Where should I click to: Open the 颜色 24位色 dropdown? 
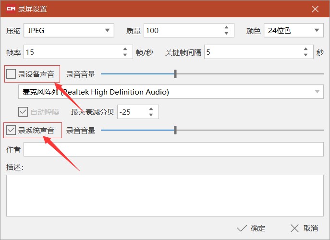(x=293, y=30)
